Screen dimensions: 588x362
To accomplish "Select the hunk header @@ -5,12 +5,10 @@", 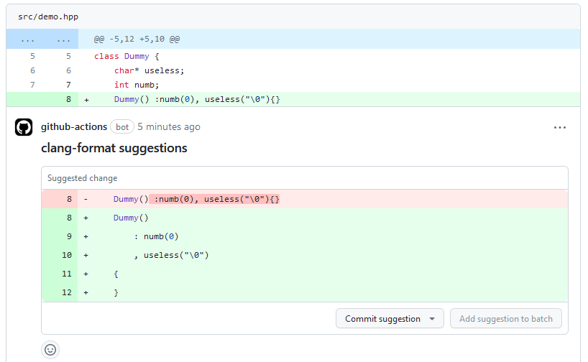I will point(137,39).
